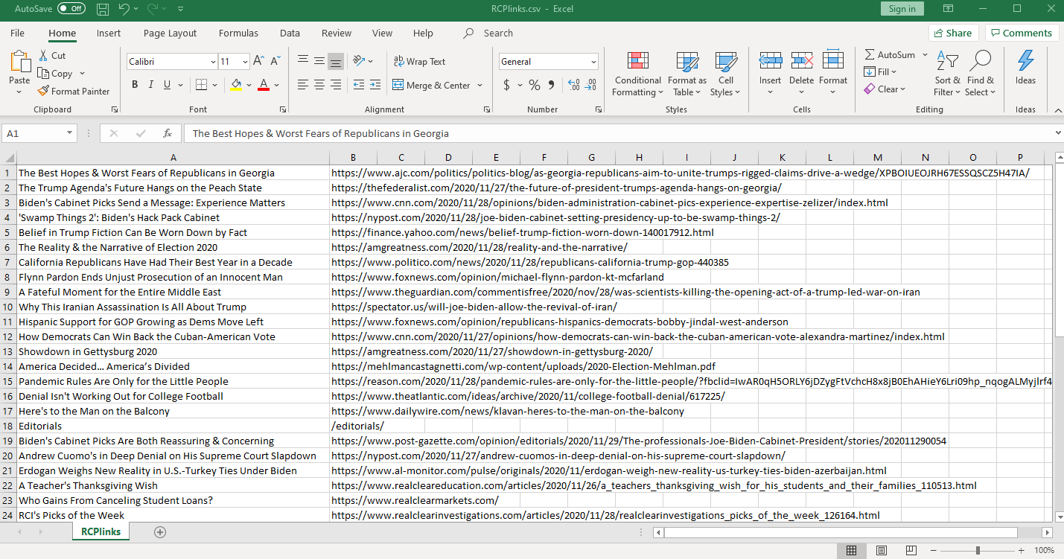Open the Cell Styles dropdown
Screen dimensions: 1064x559
click(725, 73)
